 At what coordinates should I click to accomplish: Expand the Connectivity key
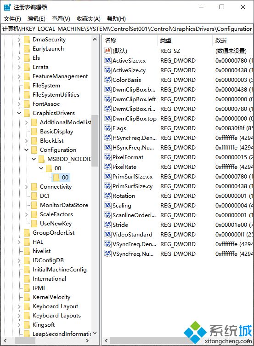27,187
